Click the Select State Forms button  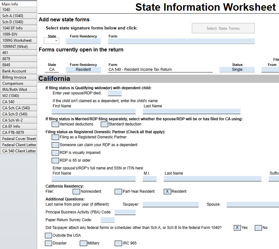[223, 28]
